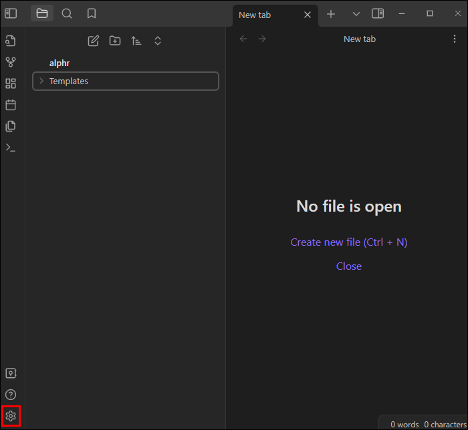Add a new tab with plus
Screen dimensions: 468x430
(331, 14)
